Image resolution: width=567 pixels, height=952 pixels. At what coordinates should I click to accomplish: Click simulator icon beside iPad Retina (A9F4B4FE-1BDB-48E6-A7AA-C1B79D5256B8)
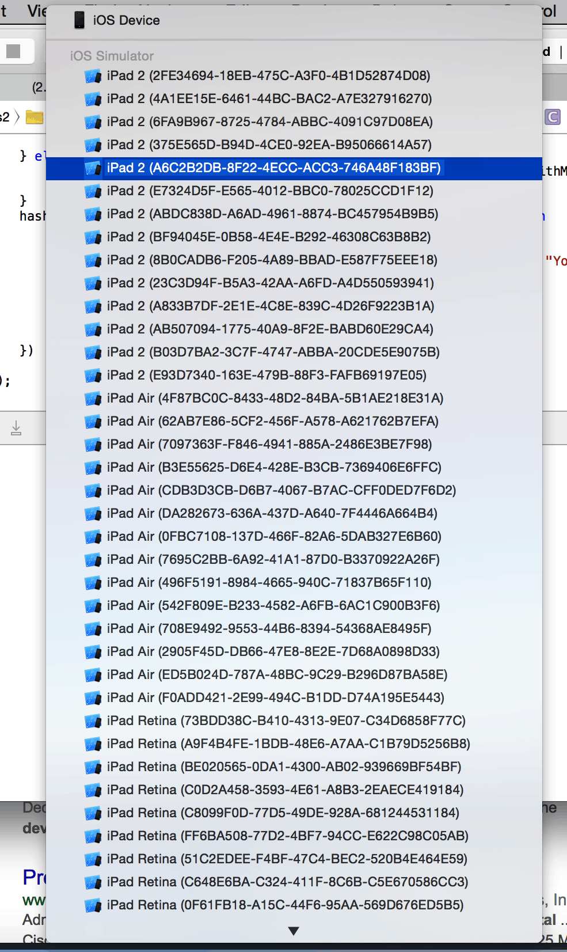(93, 744)
